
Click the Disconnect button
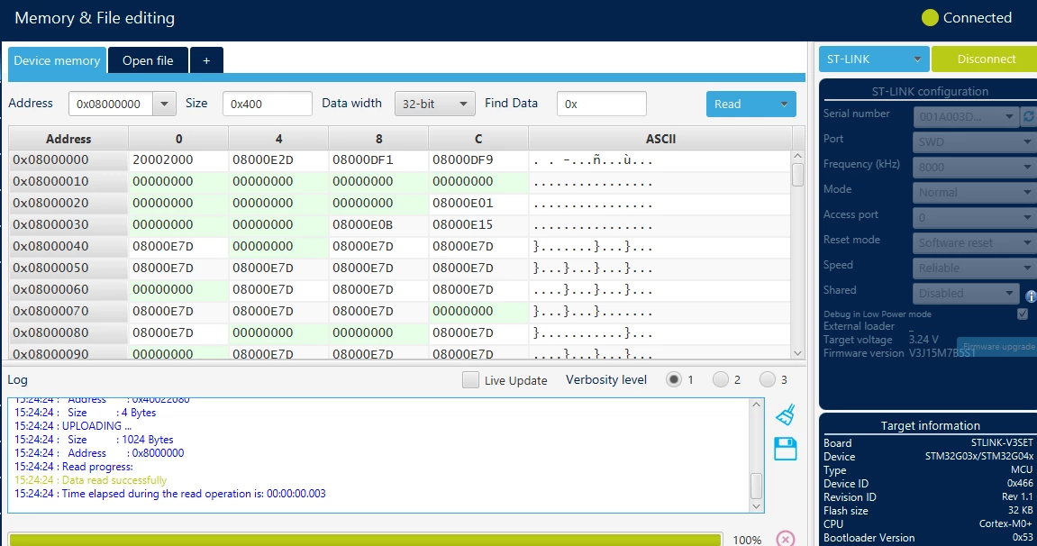pyautogui.click(x=986, y=59)
